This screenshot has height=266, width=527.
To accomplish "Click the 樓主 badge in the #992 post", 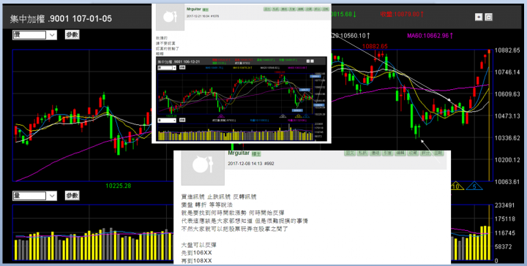I will [256, 153].
